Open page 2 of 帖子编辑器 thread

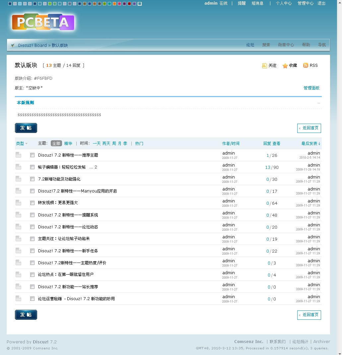96,167
